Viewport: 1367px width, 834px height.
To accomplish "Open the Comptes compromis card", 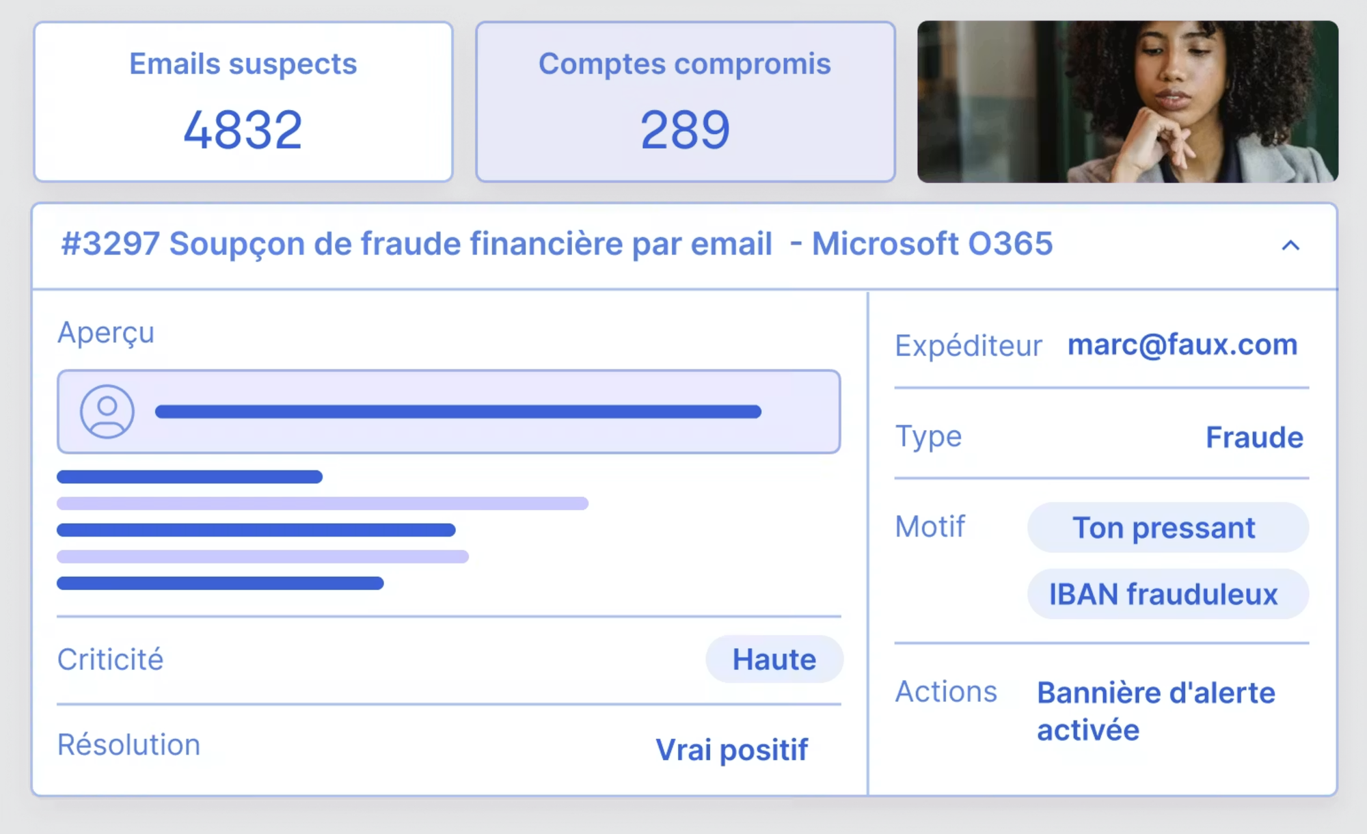I will click(x=686, y=102).
